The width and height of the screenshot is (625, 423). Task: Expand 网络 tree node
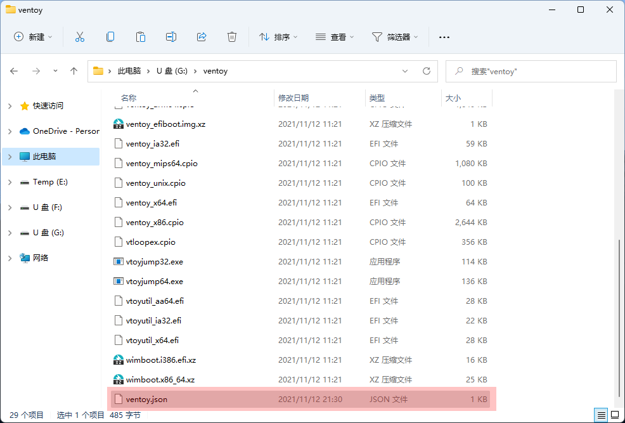10,258
